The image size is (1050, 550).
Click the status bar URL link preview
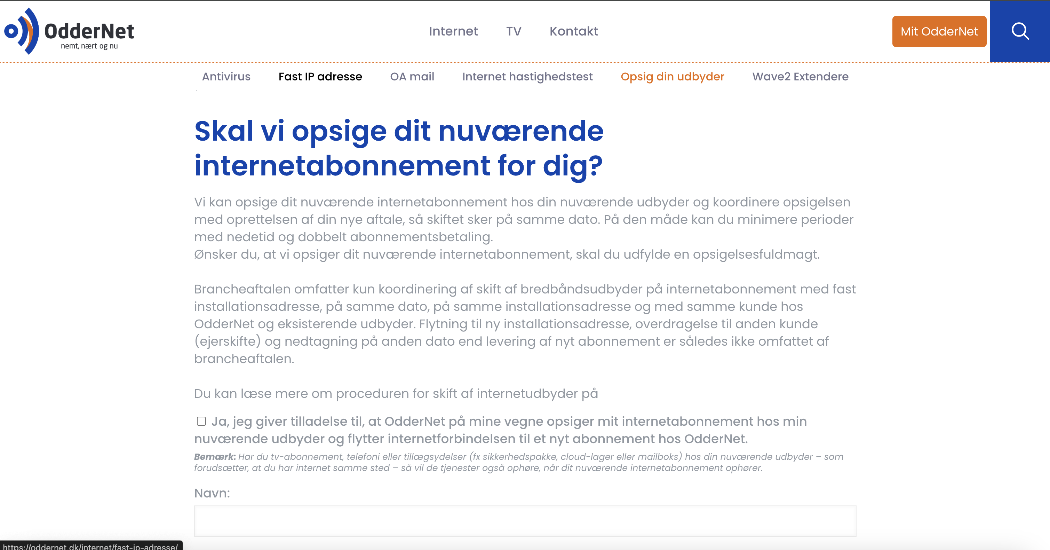[90, 547]
